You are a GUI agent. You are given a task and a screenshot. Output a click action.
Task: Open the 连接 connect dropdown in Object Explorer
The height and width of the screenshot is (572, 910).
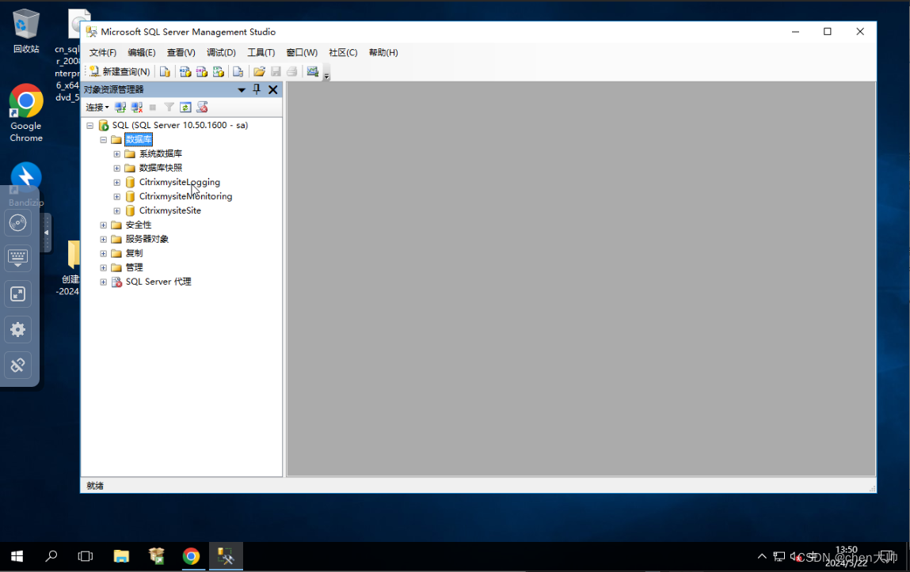[x=97, y=108]
